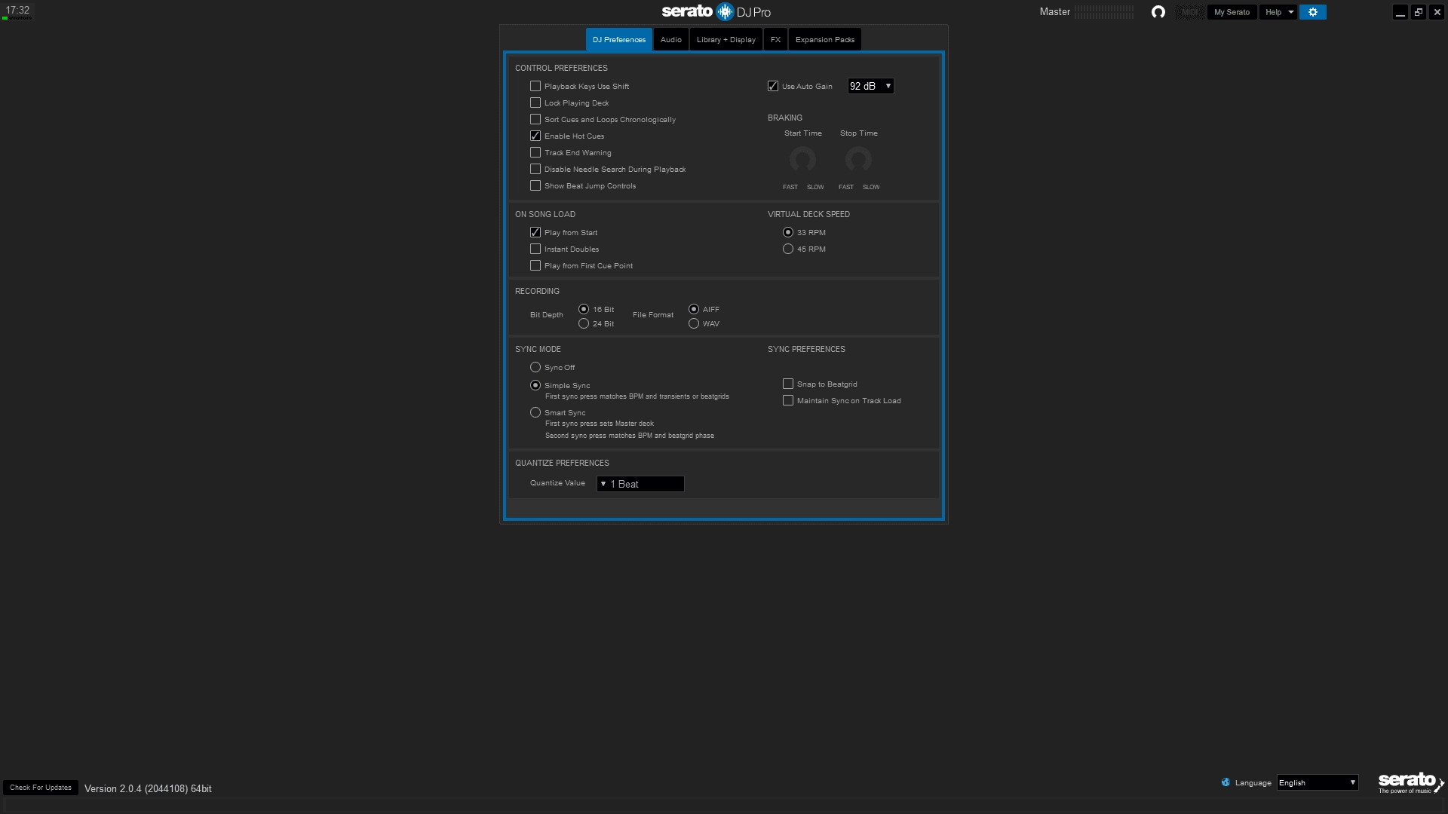Viewport: 1448px width, 814px height.
Task: Open settings with the gear icon
Action: click(1313, 12)
